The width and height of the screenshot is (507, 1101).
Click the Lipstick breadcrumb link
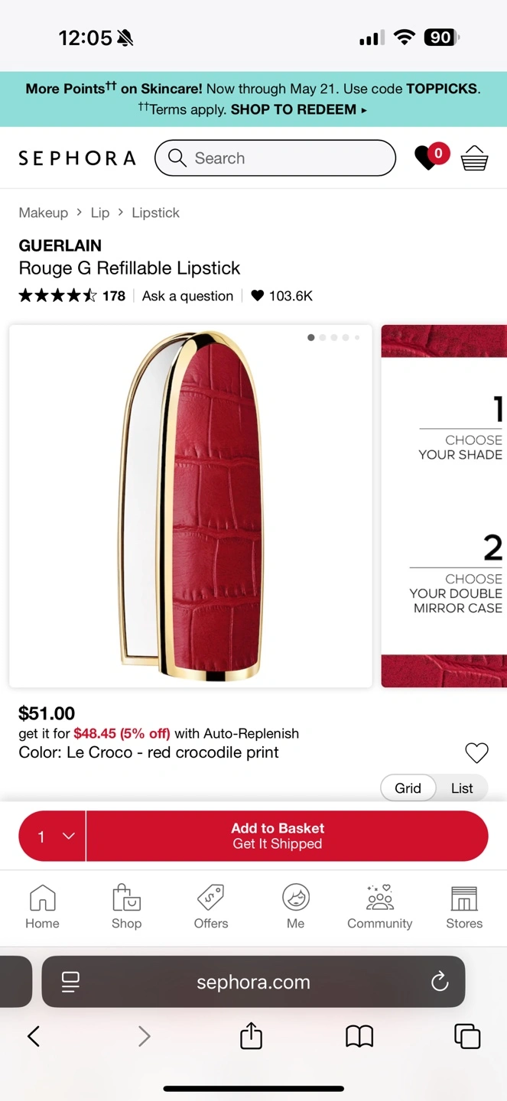pyautogui.click(x=155, y=213)
